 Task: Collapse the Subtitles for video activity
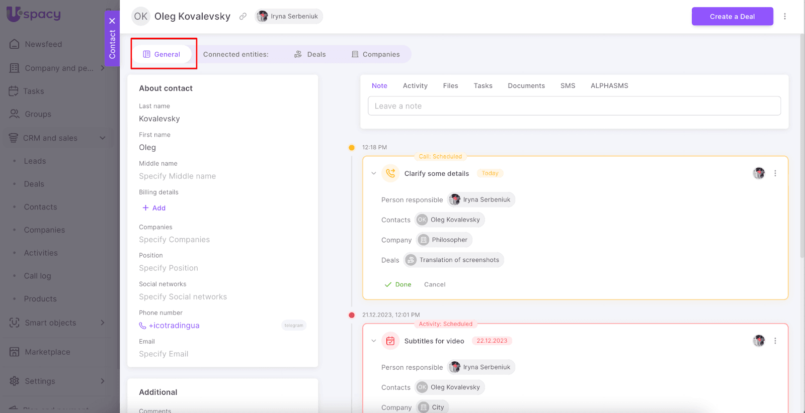(x=373, y=341)
